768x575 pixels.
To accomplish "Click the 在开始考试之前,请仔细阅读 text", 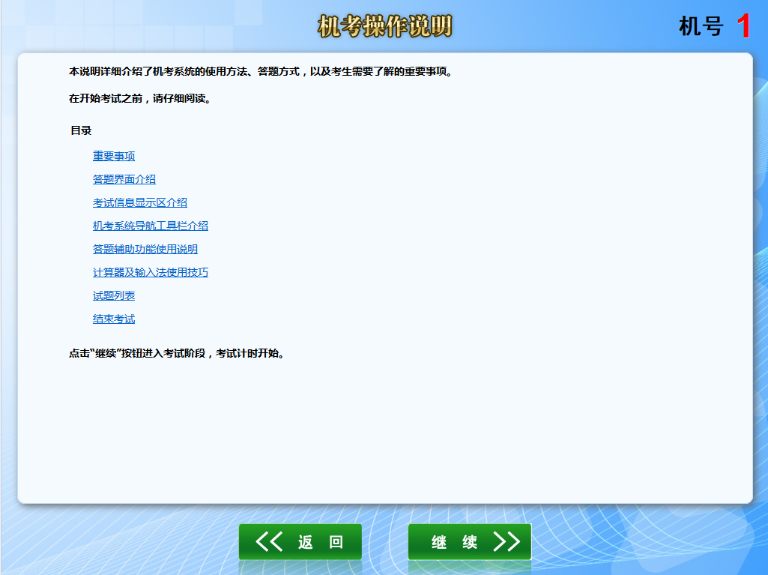I will point(140,98).
